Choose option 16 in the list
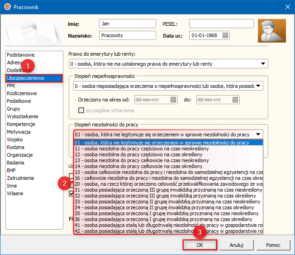 coord(168,178)
